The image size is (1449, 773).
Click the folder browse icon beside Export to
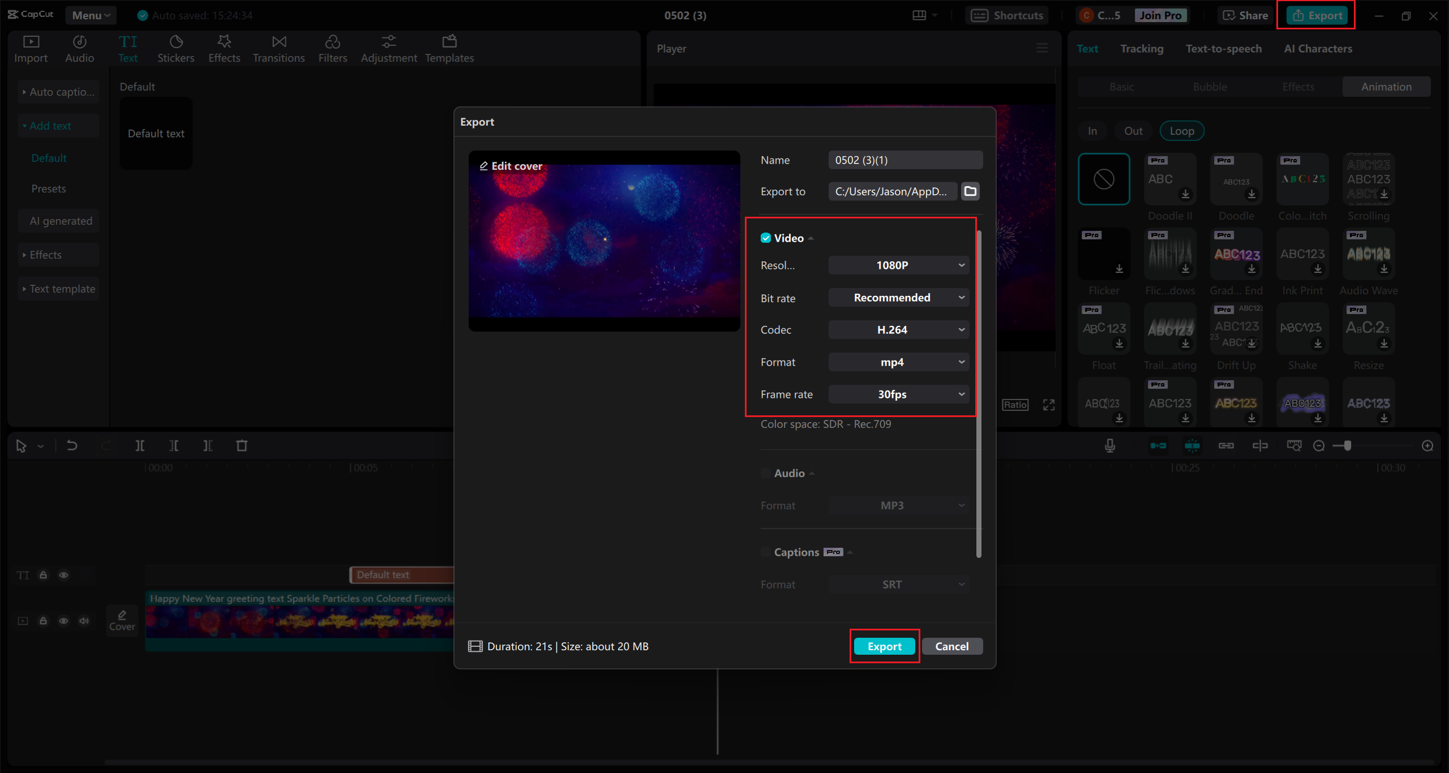coord(970,191)
